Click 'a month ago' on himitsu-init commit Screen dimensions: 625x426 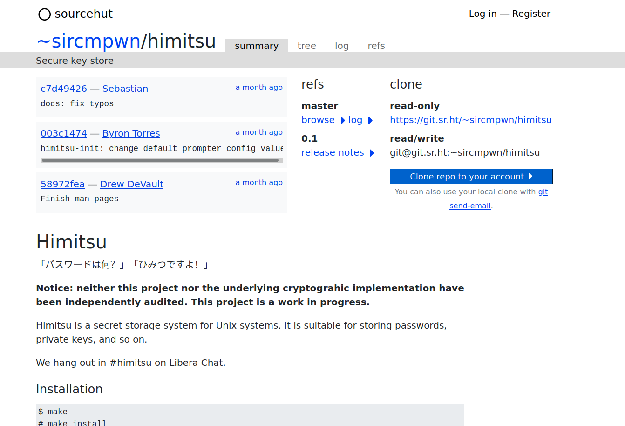[259, 132]
